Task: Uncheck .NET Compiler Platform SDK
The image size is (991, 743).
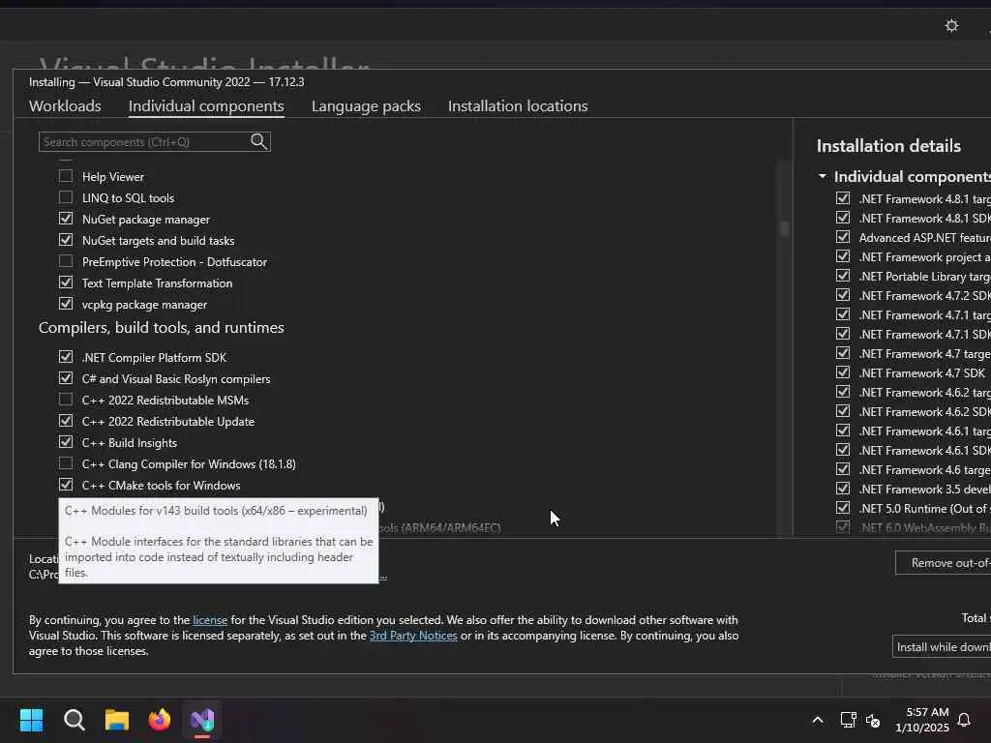Action: point(66,357)
